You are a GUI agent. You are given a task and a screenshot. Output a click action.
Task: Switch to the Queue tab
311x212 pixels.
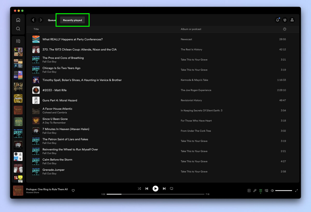(x=52, y=20)
